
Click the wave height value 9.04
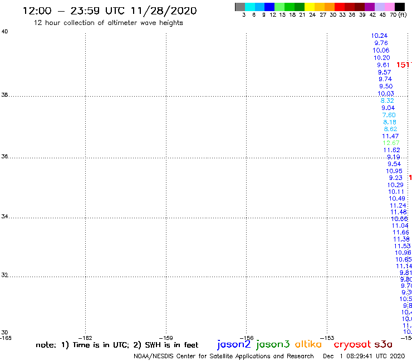(x=388, y=108)
